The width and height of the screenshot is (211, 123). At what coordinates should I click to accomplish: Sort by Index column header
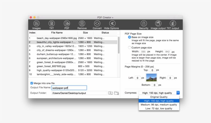(32, 33)
